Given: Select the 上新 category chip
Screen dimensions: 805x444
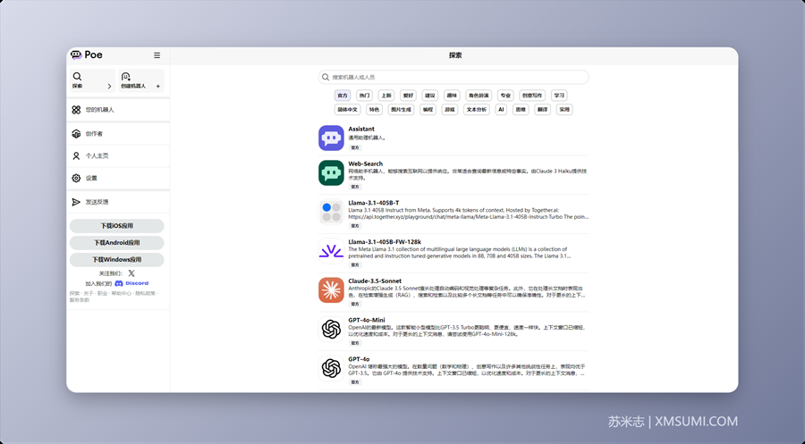Looking at the screenshot, I should [386, 96].
